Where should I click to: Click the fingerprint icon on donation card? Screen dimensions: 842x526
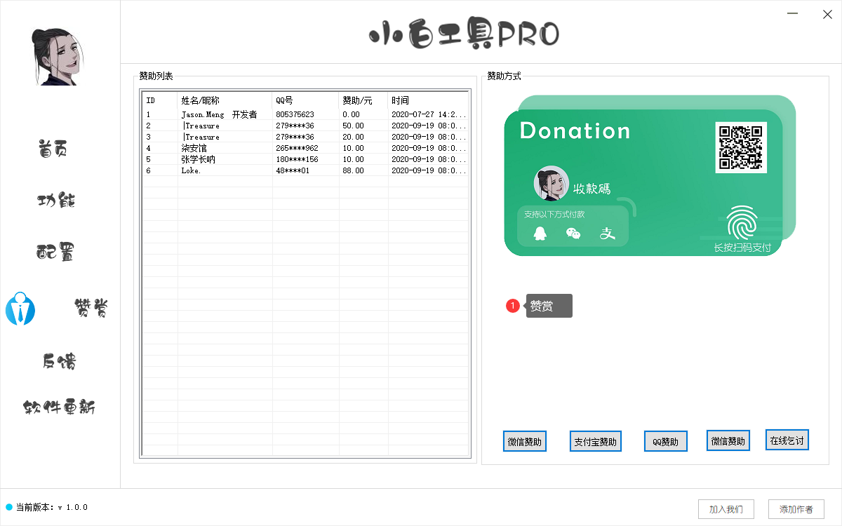(742, 224)
